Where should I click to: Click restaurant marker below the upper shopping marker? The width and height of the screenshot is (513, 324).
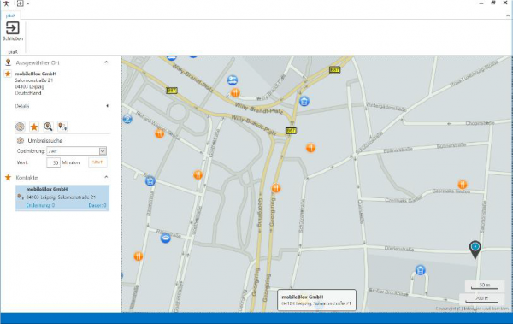[x=310, y=148]
